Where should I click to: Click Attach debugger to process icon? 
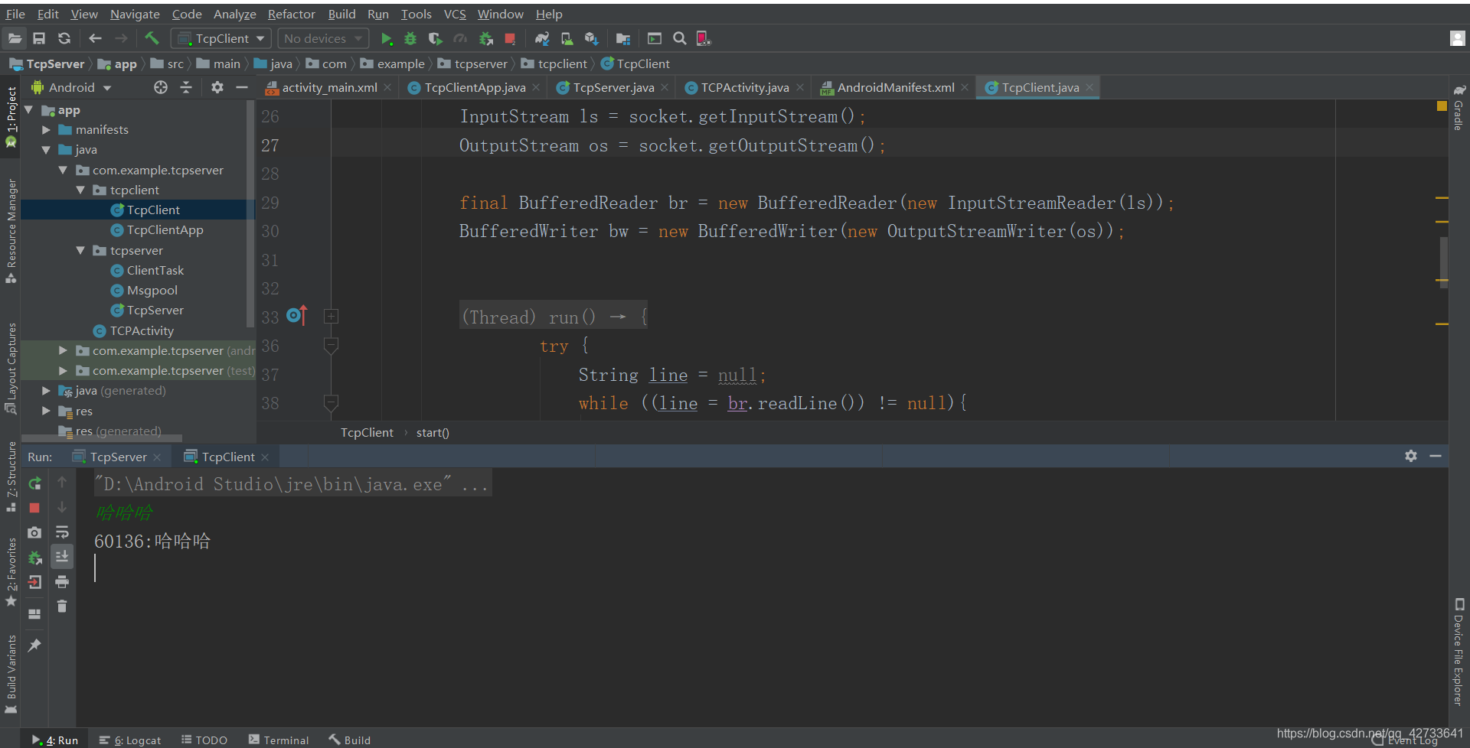pyautogui.click(x=485, y=38)
